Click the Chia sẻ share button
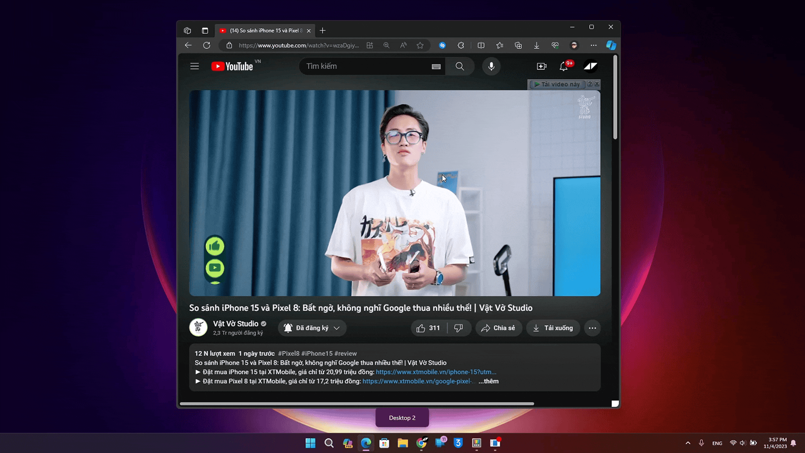This screenshot has width=805, height=453. click(499, 328)
